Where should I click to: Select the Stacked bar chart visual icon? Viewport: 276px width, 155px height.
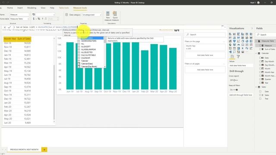(x=230, y=34)
